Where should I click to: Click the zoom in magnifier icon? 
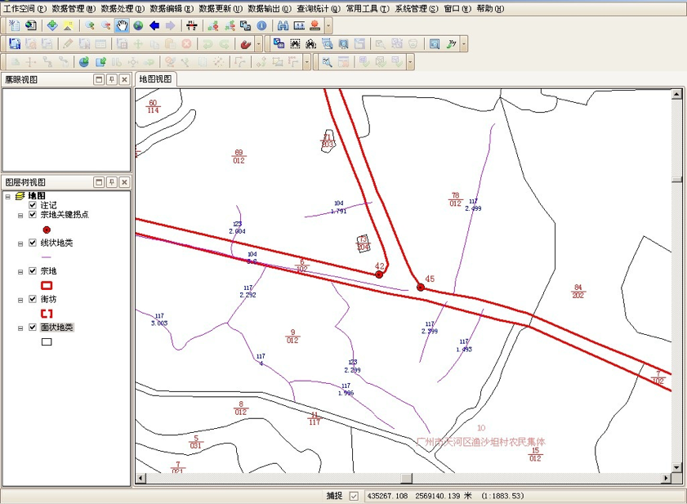[89, 25]
